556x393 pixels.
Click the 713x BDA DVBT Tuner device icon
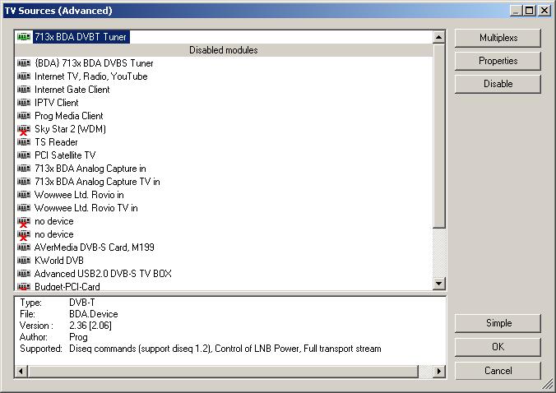point(23,37)
